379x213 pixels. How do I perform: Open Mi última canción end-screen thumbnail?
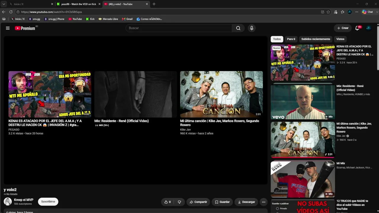click(221, 94)
